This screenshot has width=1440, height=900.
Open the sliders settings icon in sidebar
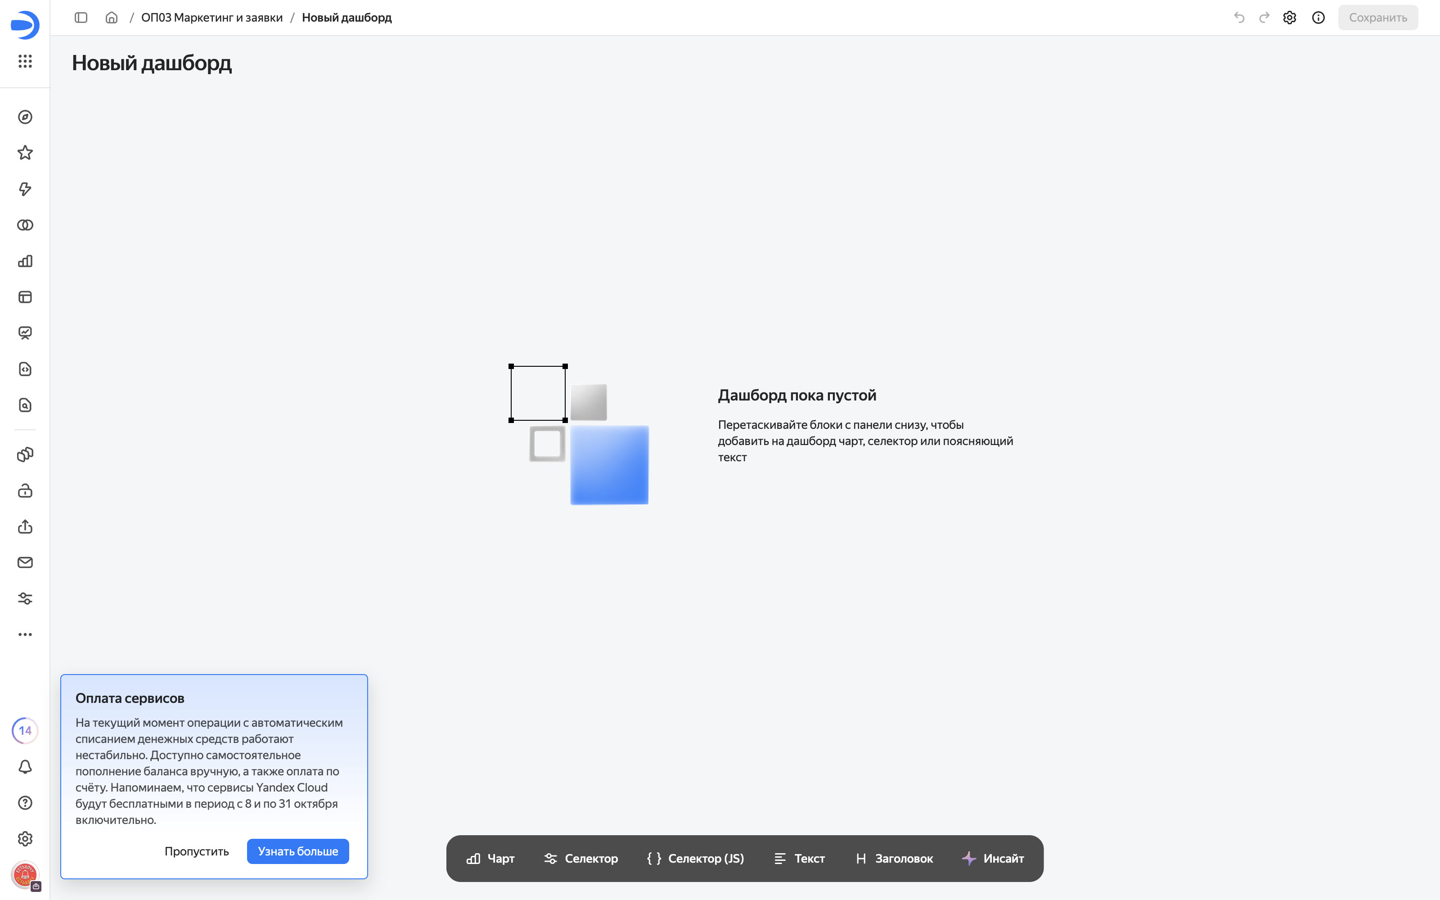pyautogui.click(x=25, y=599)
